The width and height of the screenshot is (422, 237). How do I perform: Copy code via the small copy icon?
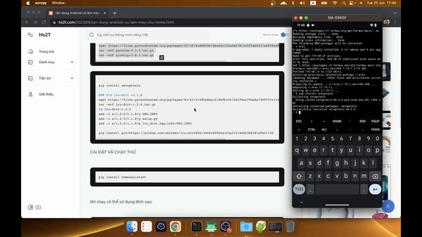pyautogui.click(x=162, y=57)
